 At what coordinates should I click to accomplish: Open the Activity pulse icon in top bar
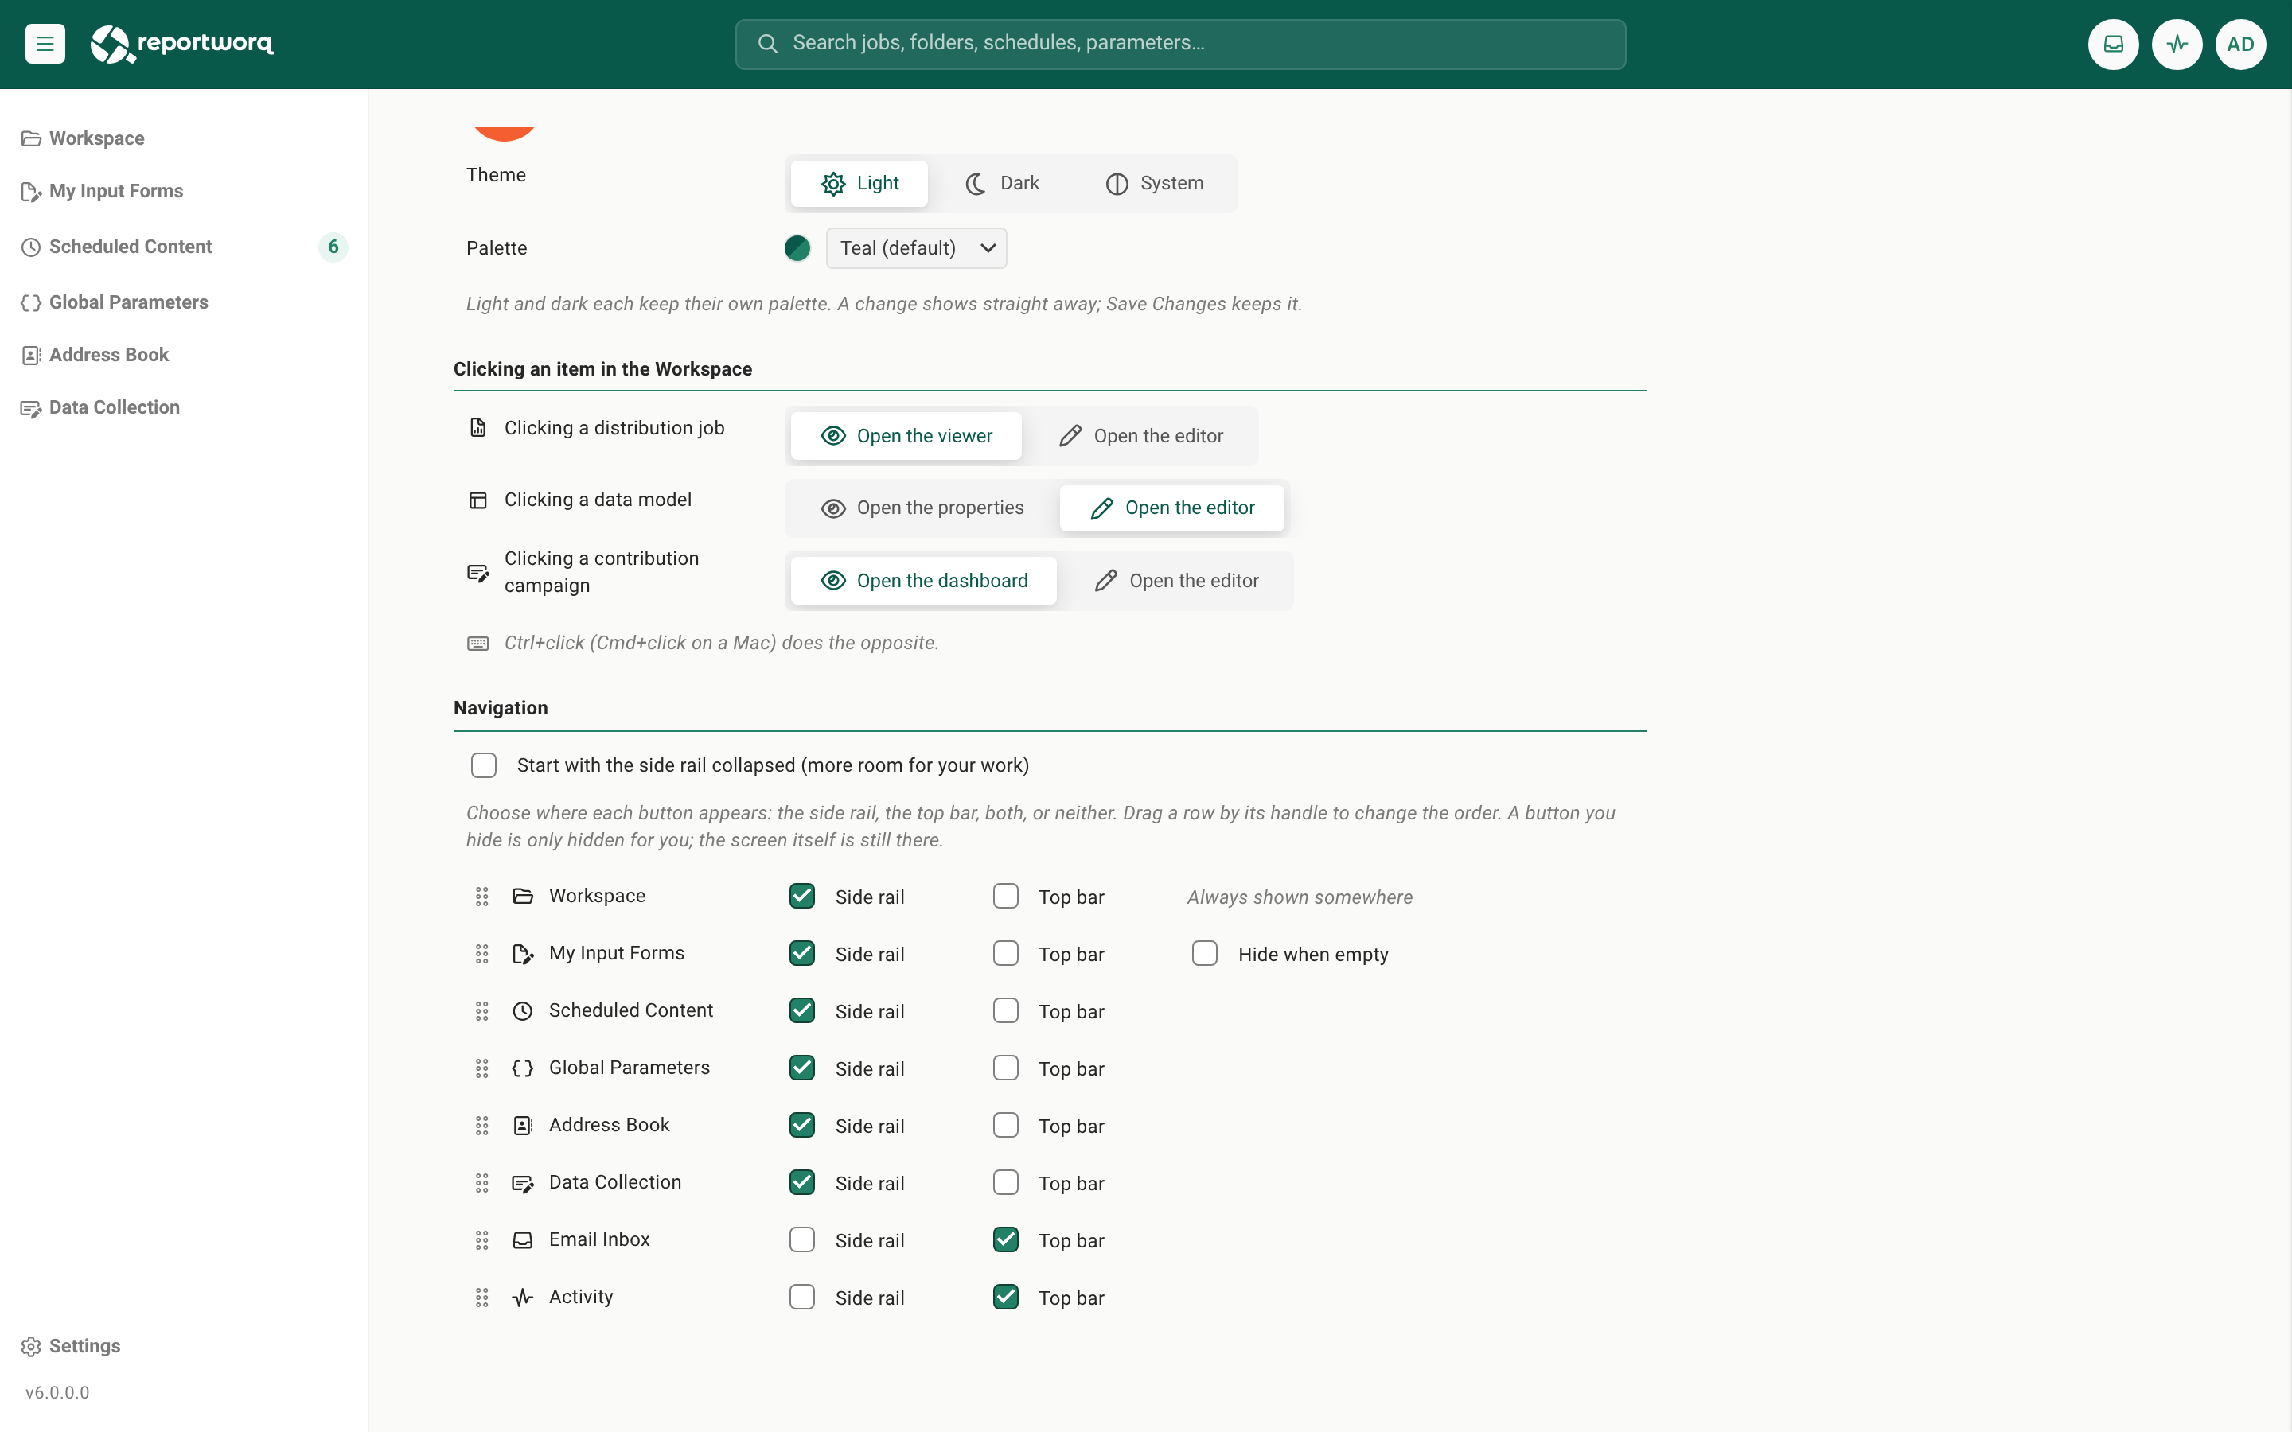(x=2177, y=44)
